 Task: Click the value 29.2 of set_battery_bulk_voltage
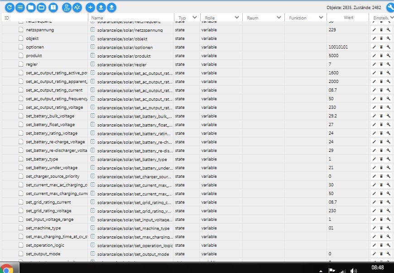tap(332, 116)
